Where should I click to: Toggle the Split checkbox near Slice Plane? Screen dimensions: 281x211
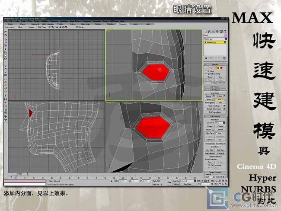click(217, 133)
